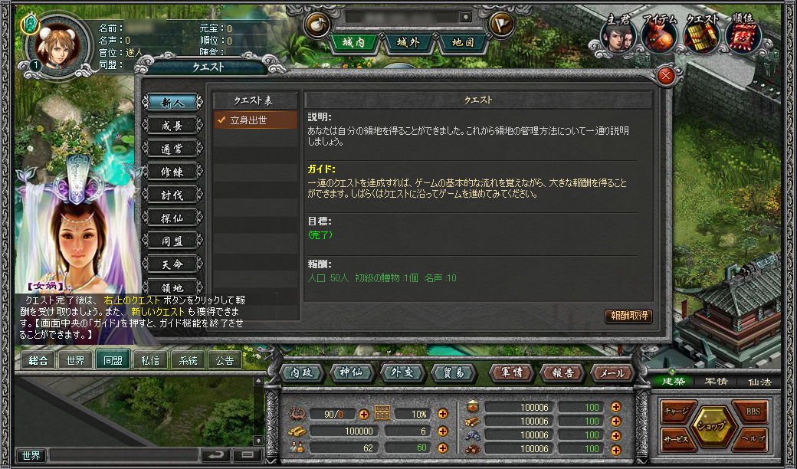Switch to the 城外 view tab
797x469 pixels.
click(x=408, y=43)
